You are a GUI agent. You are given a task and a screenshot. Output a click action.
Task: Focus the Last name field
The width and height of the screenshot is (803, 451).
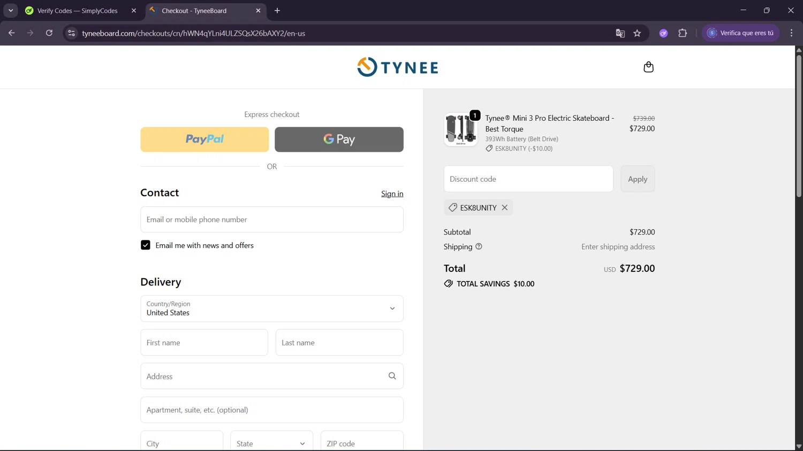pos(339,343)
